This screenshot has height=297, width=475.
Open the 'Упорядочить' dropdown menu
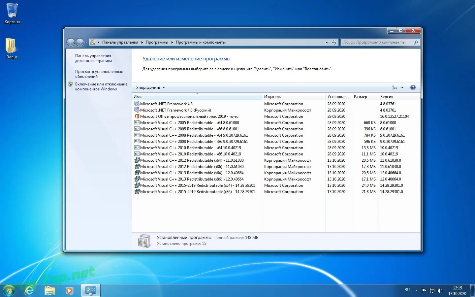(x=150, y=87)
